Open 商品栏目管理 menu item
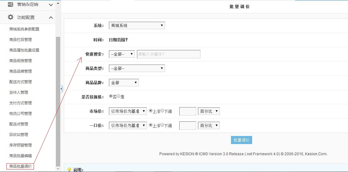Viewport: 348px width, 172px height. (x=21, y=40)
